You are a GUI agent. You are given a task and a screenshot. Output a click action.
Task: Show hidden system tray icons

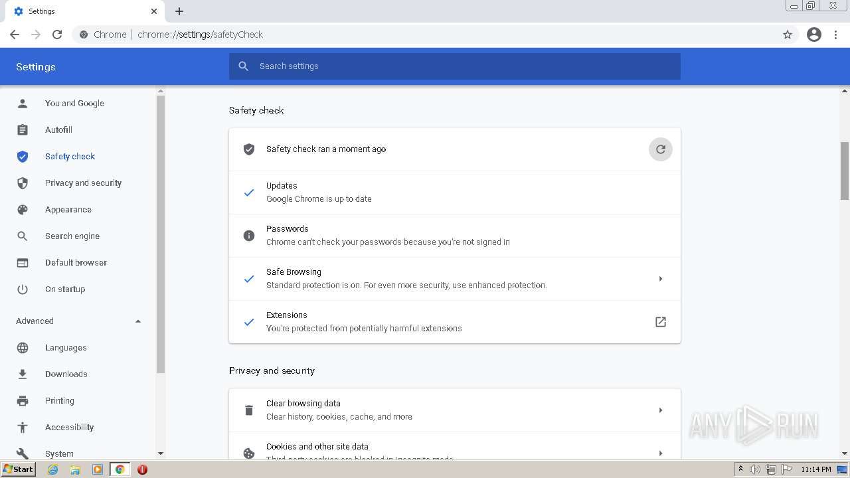tap(740, 469)
